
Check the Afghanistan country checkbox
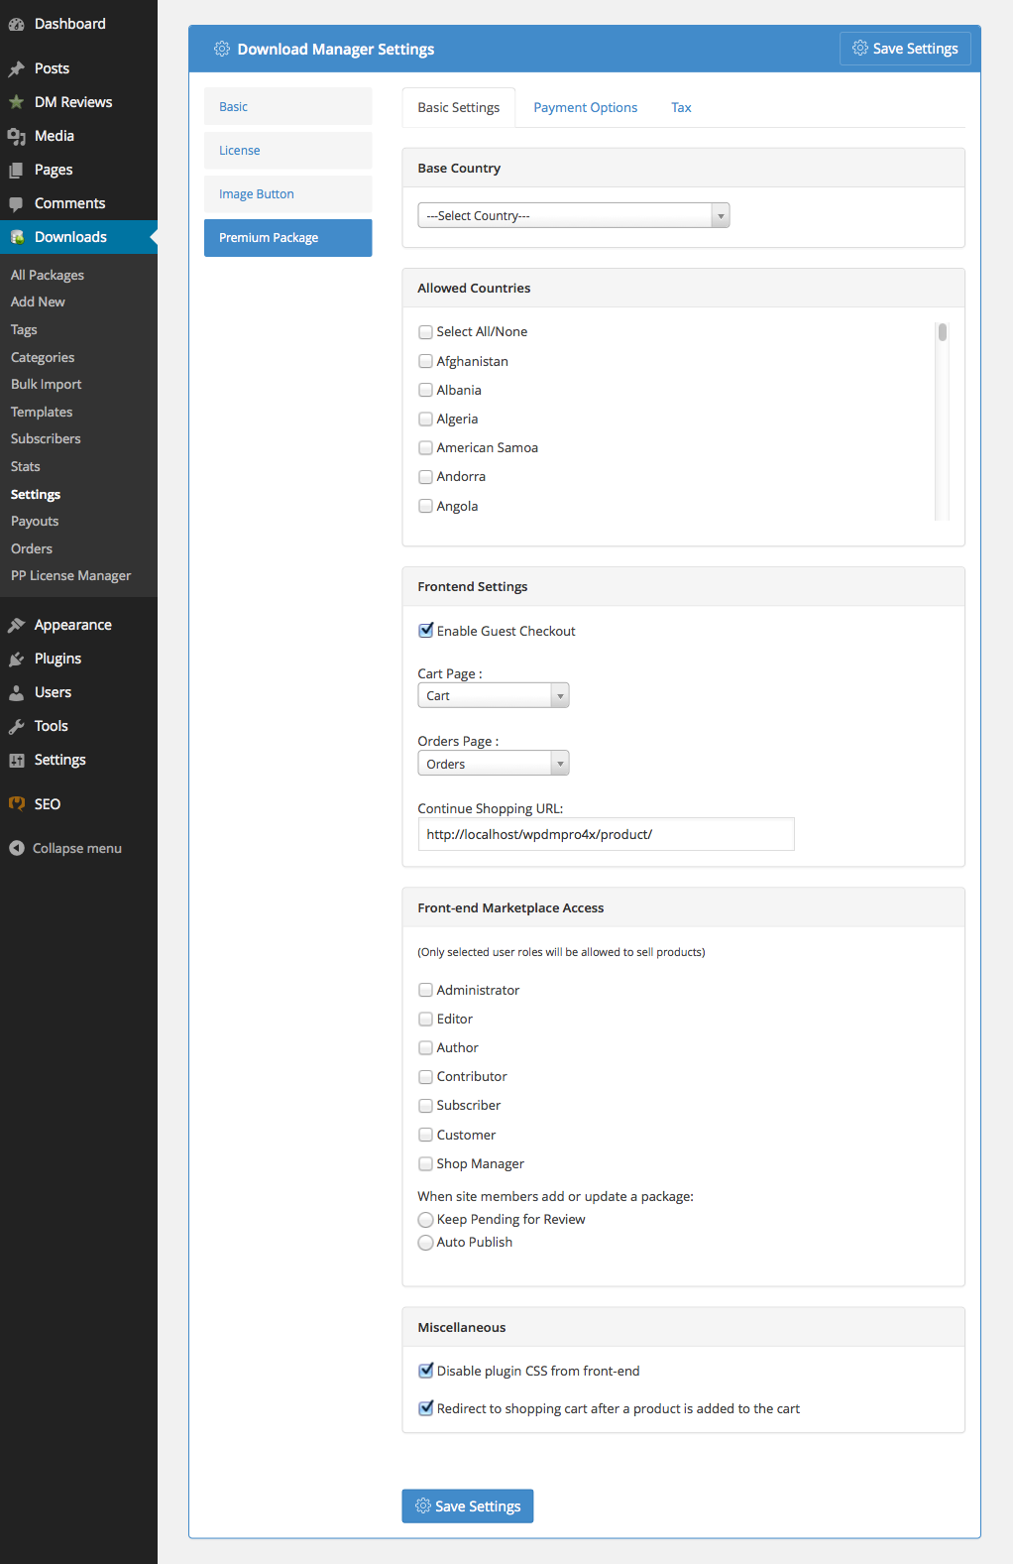(x=426, y=361)
